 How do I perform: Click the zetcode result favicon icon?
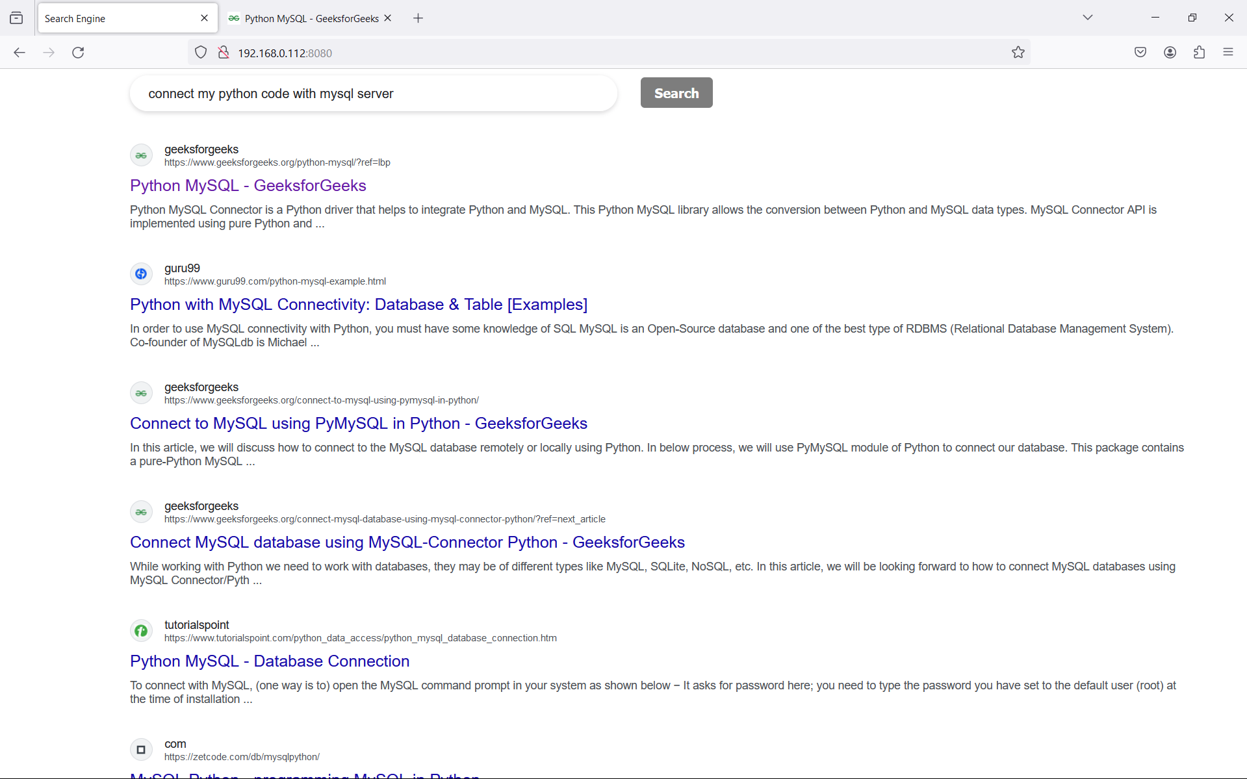141,750
